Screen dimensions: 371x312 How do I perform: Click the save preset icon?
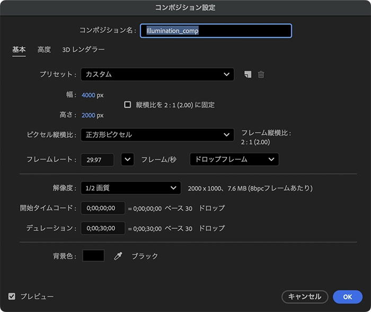(248, 74)
